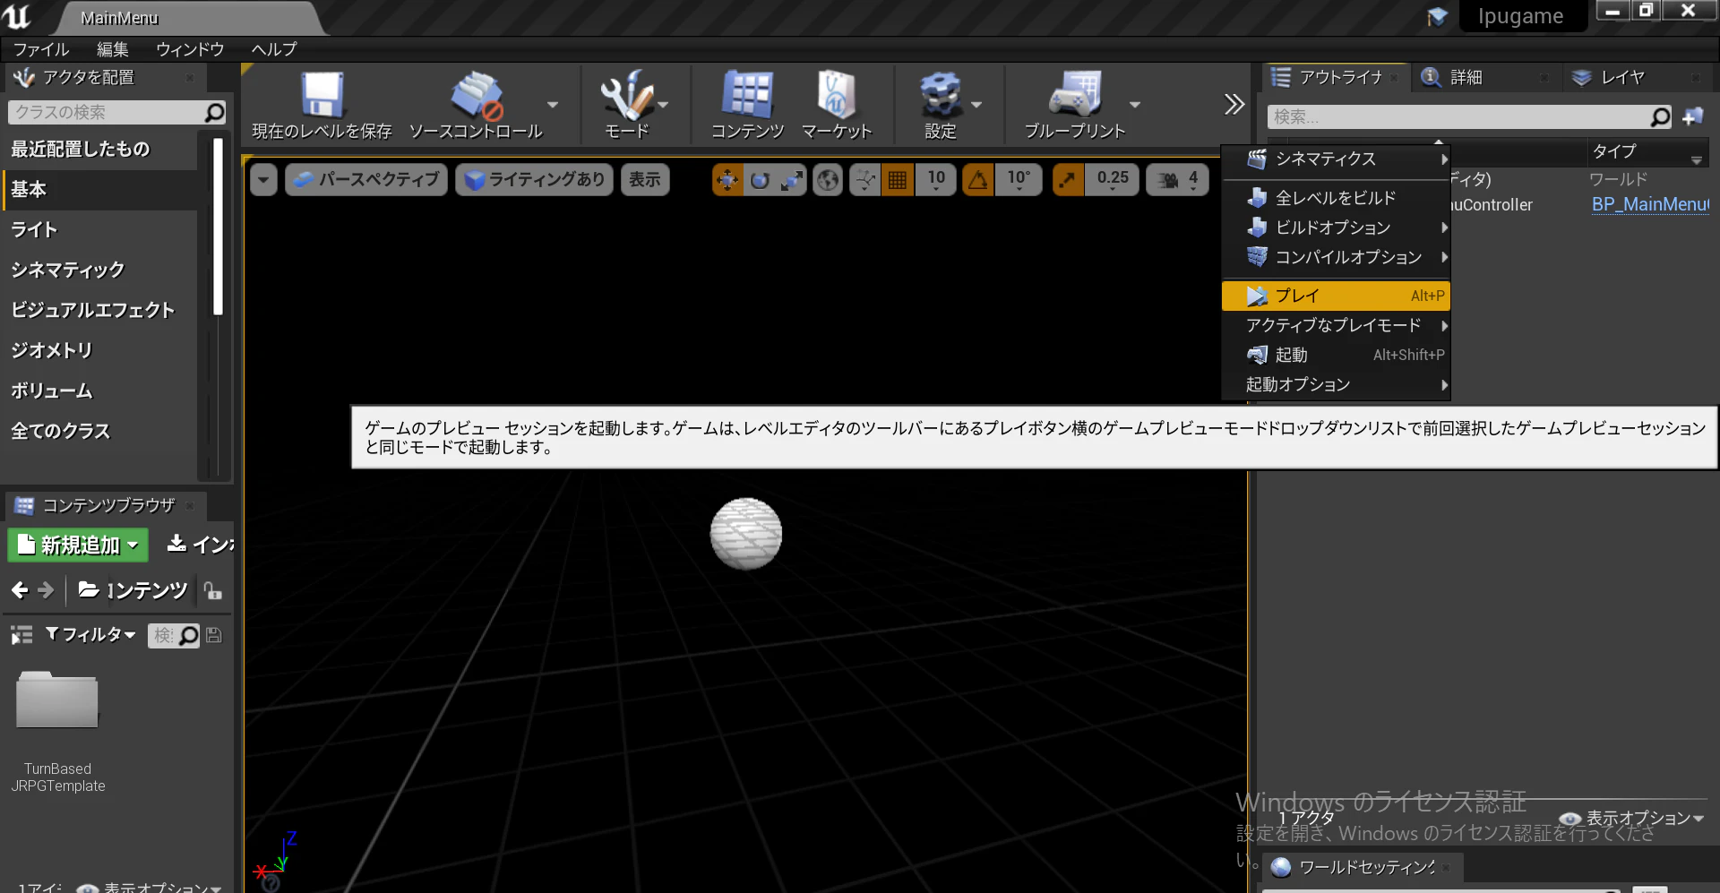Choose Play (プレイ) from the dropdown menu

1336,296
